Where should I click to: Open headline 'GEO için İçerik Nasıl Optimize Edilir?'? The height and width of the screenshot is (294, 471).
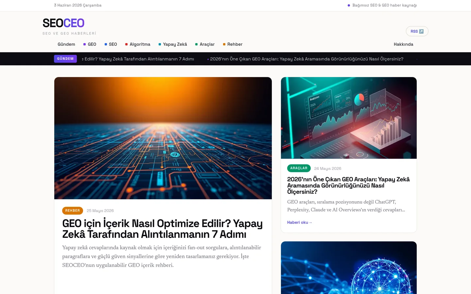[x=163, y=229]
